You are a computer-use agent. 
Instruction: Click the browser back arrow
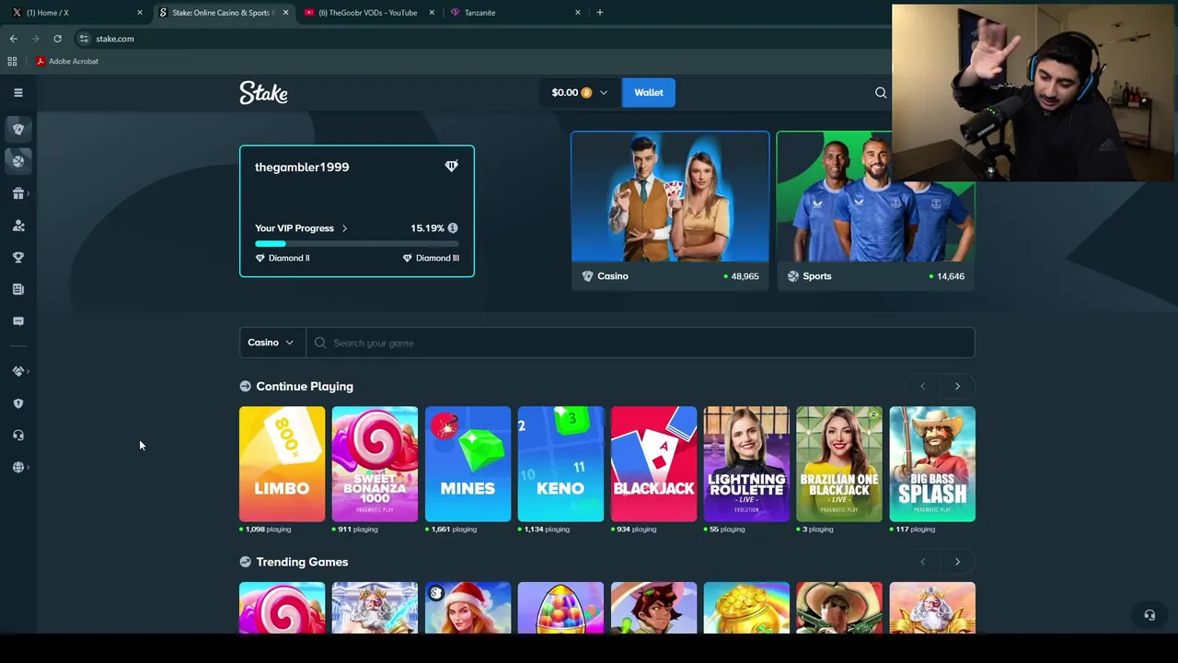click(13, 39)
